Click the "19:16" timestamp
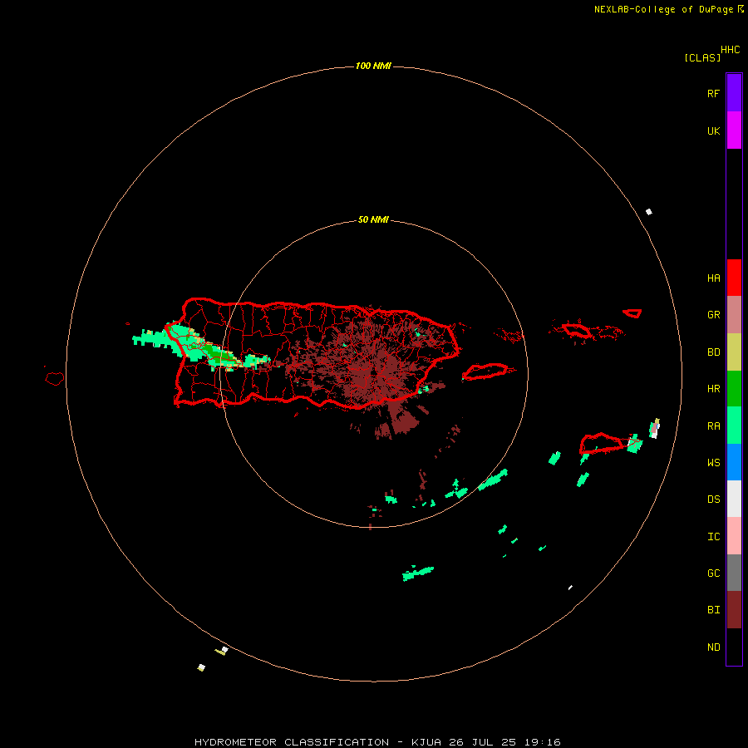The width and height of the screenshot is (748, 748). coord(543,742)
